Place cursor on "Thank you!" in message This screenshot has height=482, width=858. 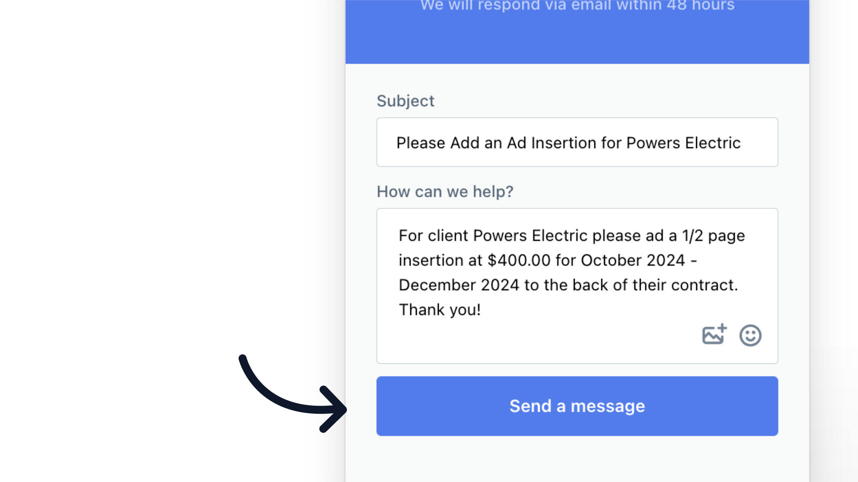440,310
